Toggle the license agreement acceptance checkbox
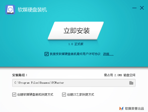The image size is (148, 112). pyautogui.click(x=47, y=54)
